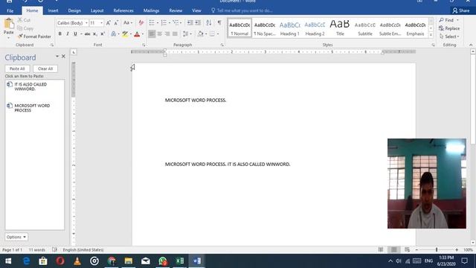Screen dimensions: 476x268
Task: Insert a numbered list
Action: [164, 23]
